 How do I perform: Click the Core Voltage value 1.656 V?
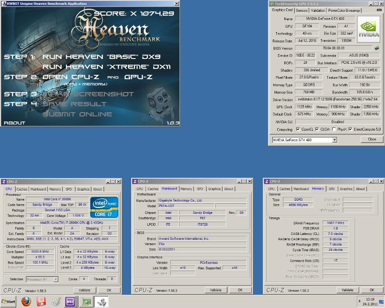click(x=78, y=216)
